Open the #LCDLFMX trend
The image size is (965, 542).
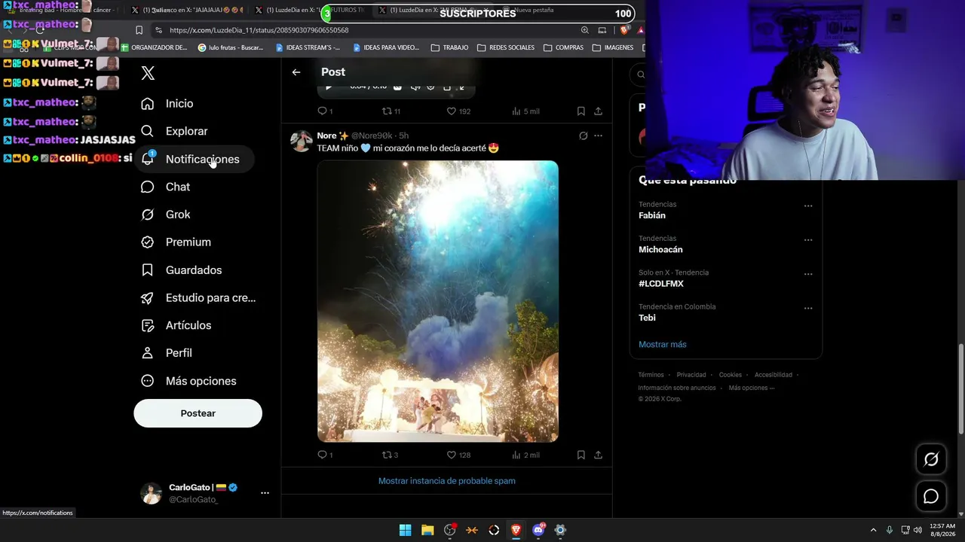[661, 284]
